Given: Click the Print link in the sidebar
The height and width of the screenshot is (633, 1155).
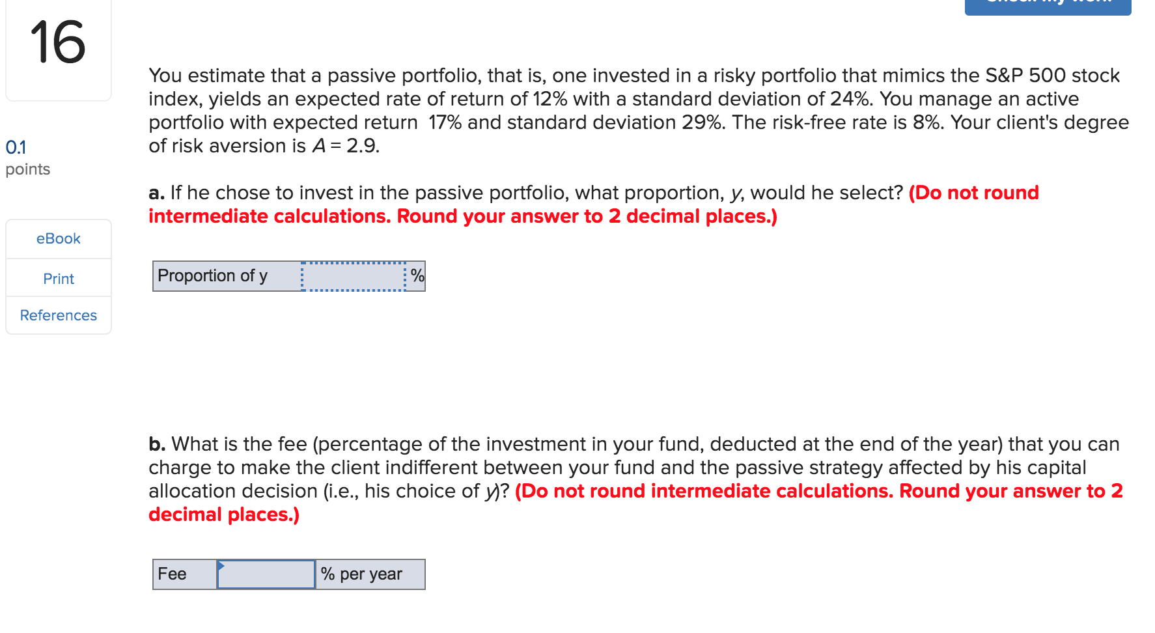Looking at the screenshot, I should coord(58,278).
